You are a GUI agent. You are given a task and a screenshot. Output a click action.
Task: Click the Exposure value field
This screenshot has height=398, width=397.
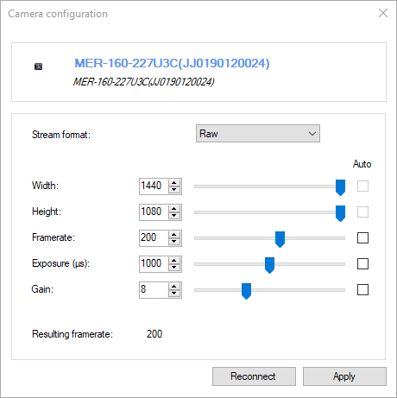tap(154, 264)
